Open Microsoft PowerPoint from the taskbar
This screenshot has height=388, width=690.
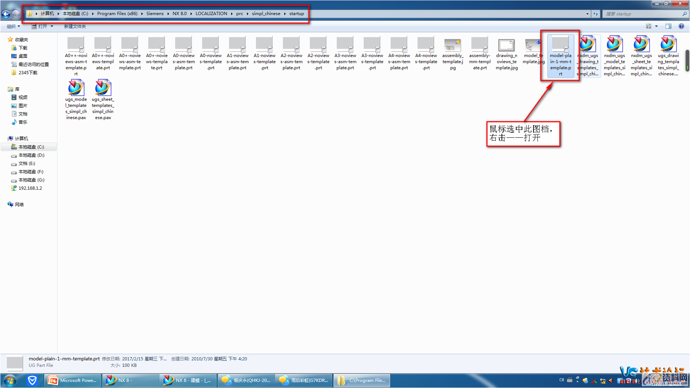point(73,380)
